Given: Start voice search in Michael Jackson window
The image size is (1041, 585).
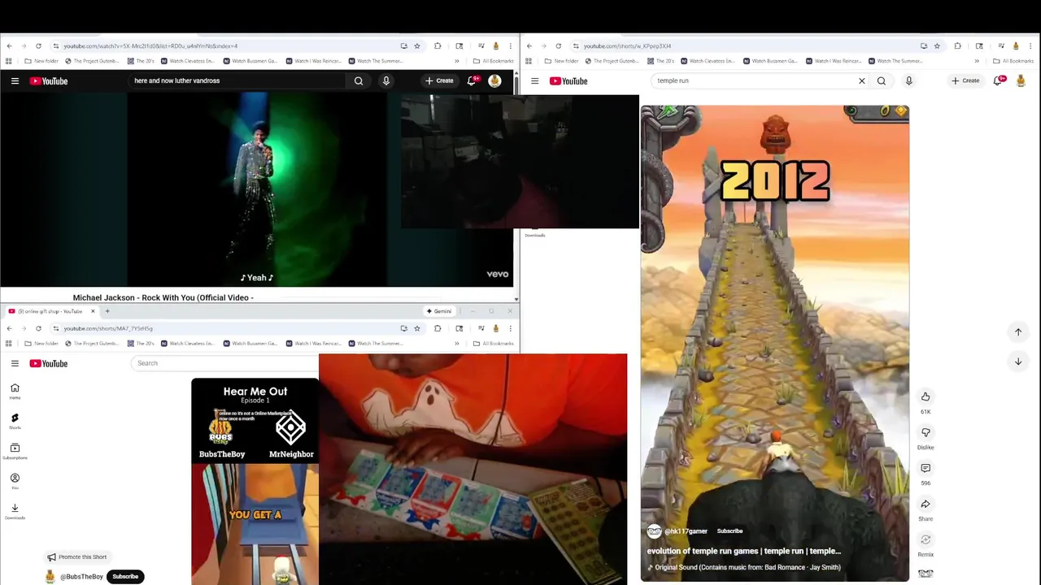Looking at the screenshot, I should (x=386, y=80).
